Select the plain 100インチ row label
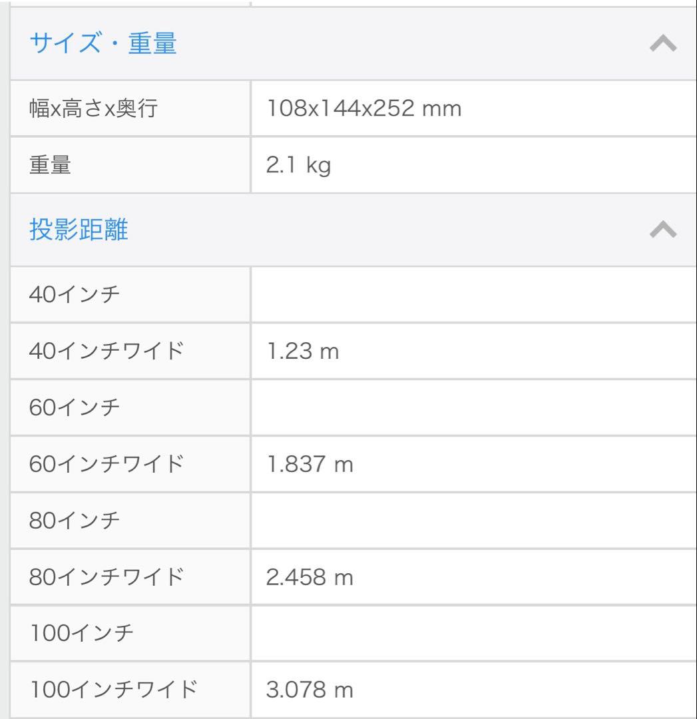 (x=81, y=632)
